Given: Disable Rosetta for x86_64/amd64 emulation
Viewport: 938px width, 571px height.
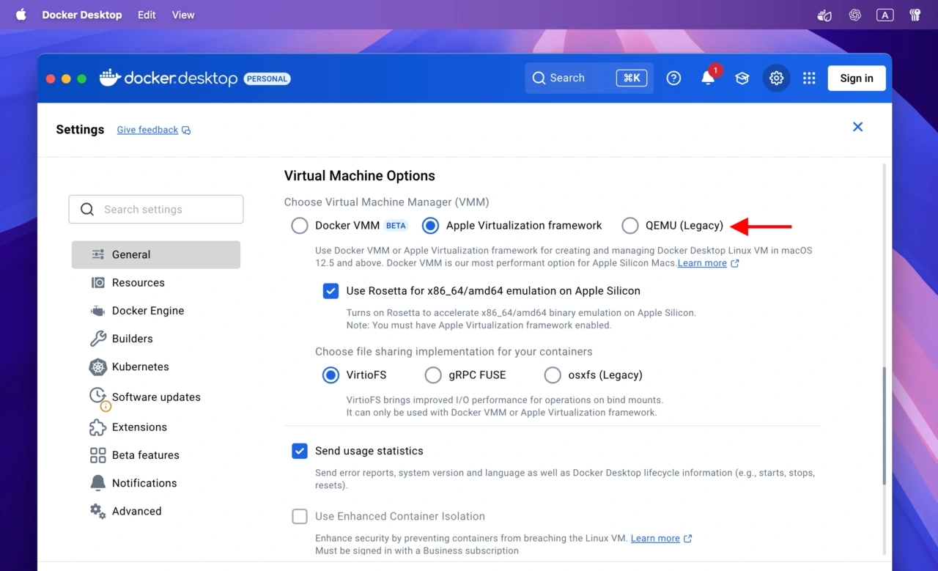Looking at the screenshot, I should point(330,291).
